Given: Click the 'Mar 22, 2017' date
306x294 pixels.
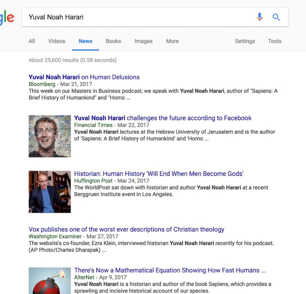Looking at the screenshot, I should point(133,125).
